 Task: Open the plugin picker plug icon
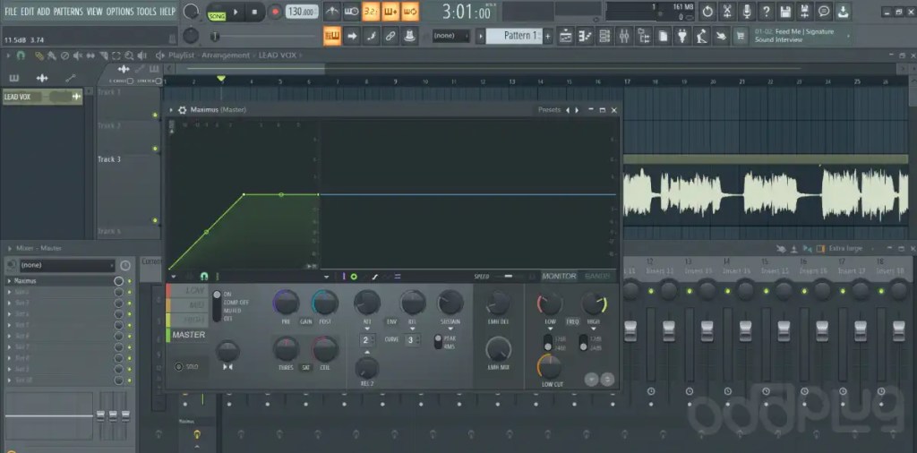pos(681,36)
